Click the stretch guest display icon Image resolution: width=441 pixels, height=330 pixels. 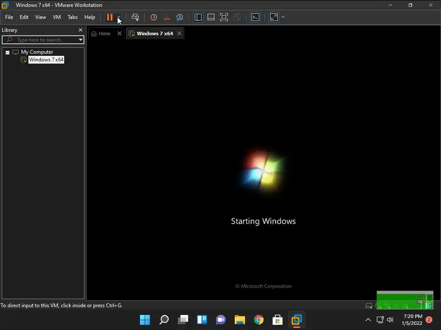pos(274,17)
